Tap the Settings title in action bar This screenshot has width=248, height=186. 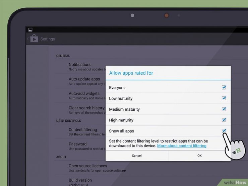[x=48, y=39]
